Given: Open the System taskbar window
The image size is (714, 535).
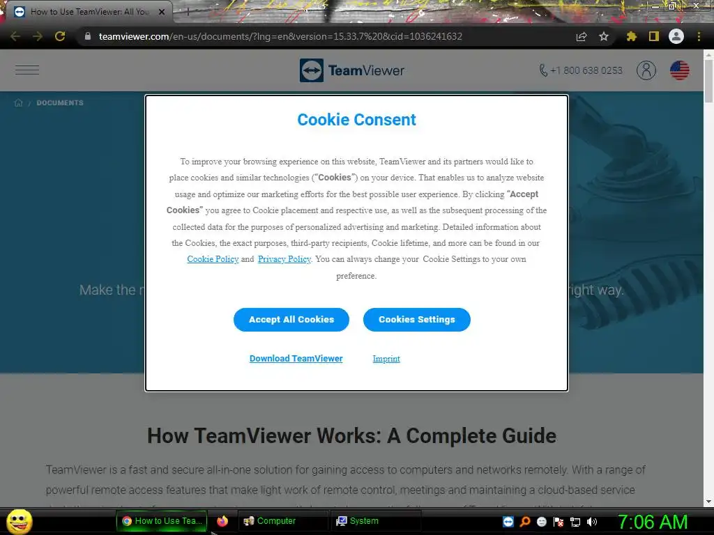Looking at the screenshot, I should 376,521.
